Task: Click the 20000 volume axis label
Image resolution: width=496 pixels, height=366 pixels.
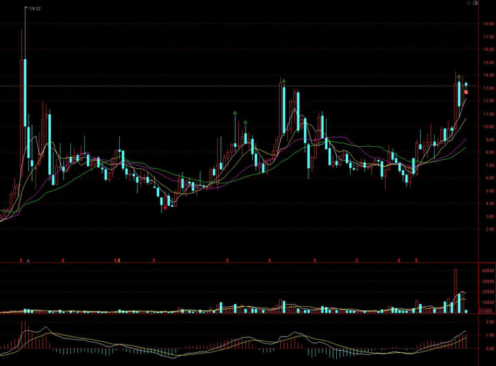Action: pyautogui.click(x=488, y=292)
